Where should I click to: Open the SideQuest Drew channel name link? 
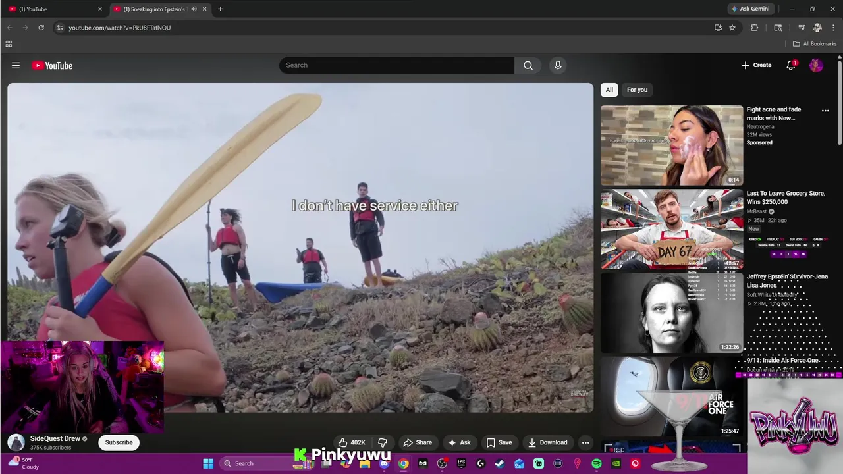pos(55,438)
